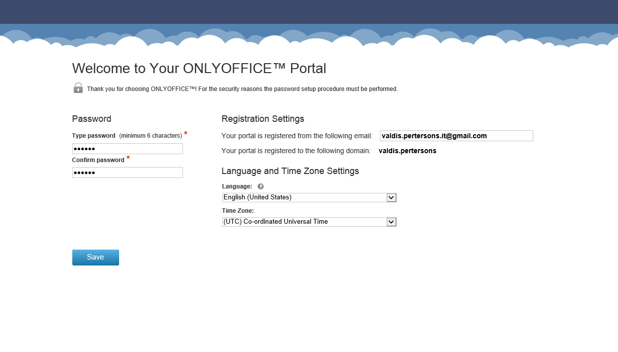Image resolution: width=618 pixels, height=352 pixels.
Task: Click the 'registered from the following email' label
Action: [297, 136]
